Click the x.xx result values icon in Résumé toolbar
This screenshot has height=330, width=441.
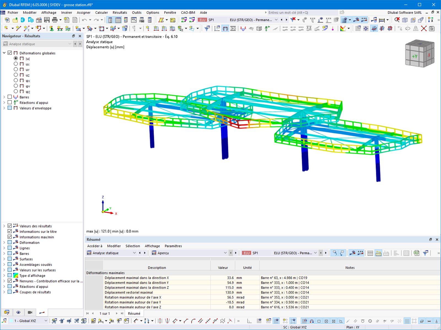click(360, 253)
